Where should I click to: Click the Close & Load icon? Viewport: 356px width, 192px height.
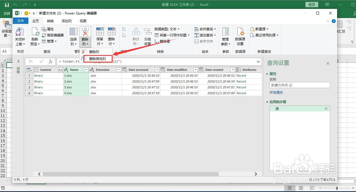pyautogui.click(x=20, y=32)
